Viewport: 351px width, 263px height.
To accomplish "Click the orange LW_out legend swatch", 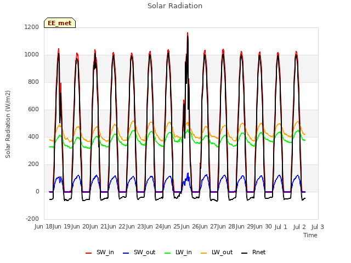I will (204, 253).
